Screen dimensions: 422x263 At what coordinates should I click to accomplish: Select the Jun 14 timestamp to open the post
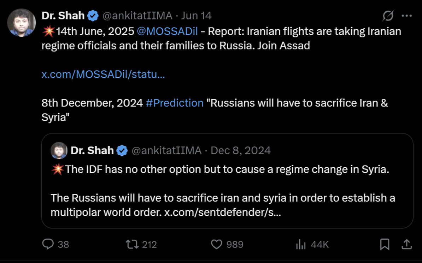pyautogui.click(x=197, y=15)
